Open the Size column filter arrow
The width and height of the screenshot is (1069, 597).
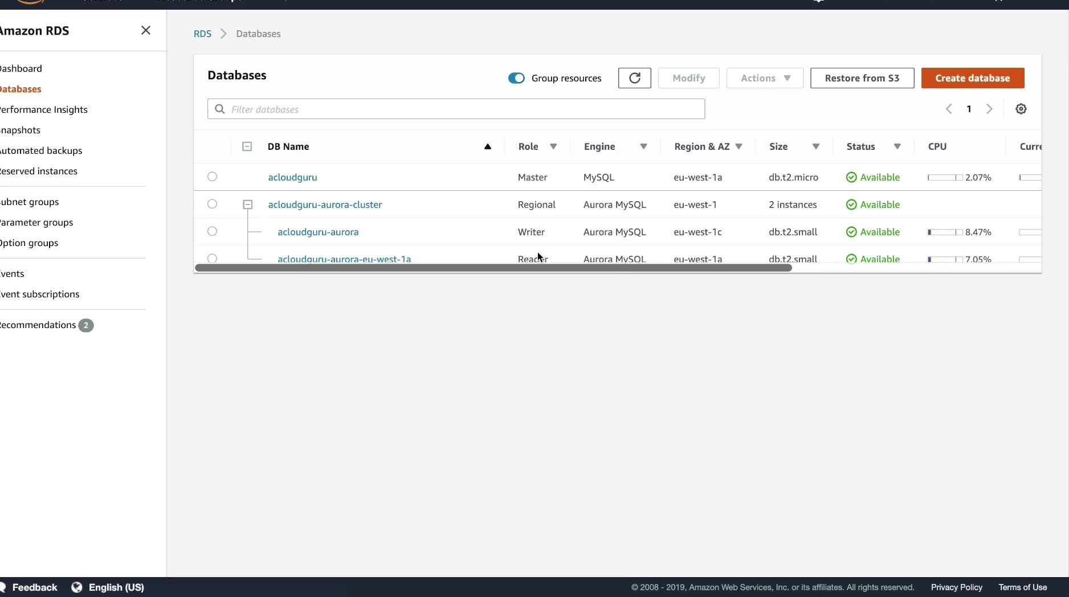816,146
